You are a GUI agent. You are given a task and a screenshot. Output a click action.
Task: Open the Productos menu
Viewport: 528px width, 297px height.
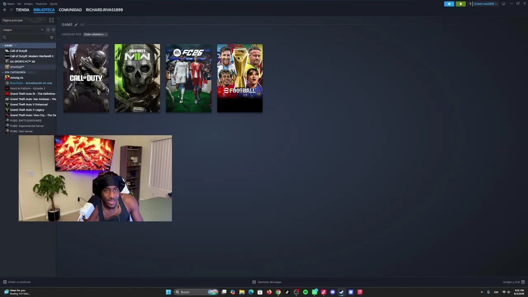pyautogui.click(x=41, y=4)
